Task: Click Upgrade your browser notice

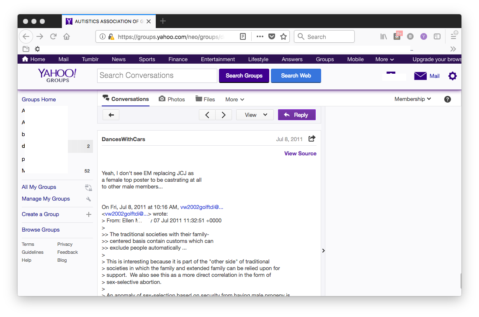Action: click(x=437, y=59)
